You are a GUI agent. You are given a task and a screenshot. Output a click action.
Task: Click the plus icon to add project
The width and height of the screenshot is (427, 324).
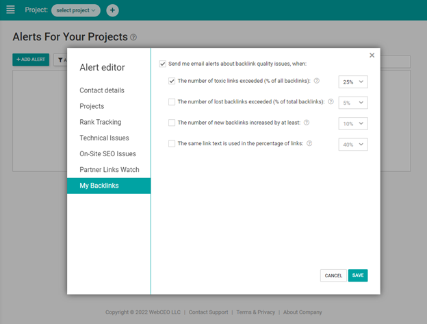coord(112,10)
